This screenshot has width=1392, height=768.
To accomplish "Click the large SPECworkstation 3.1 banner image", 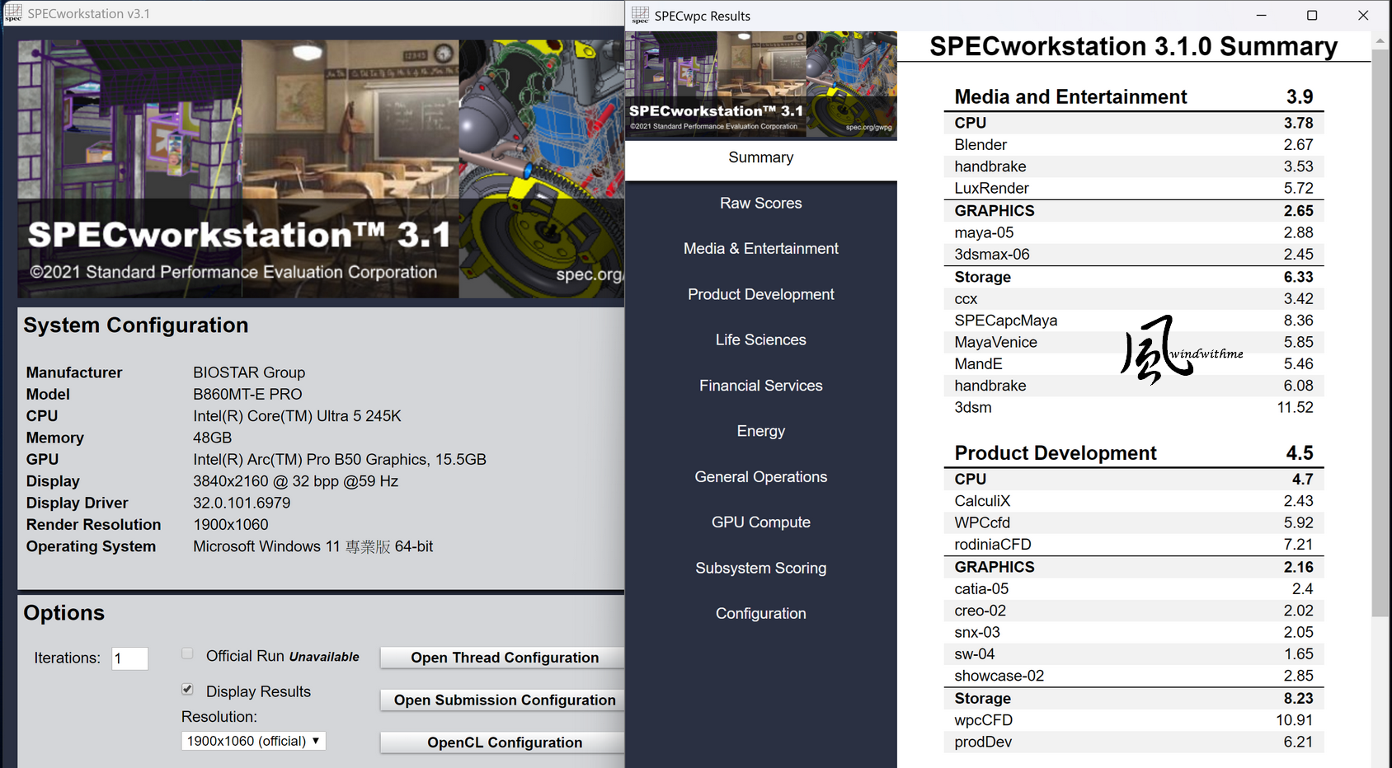I will tap(321, 169).
